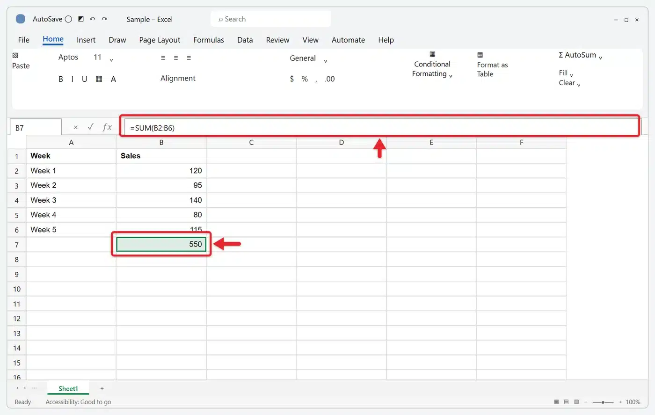Apply bold with the B button
The width and height of the screenshot is (655, 415).
coord(61,79)
